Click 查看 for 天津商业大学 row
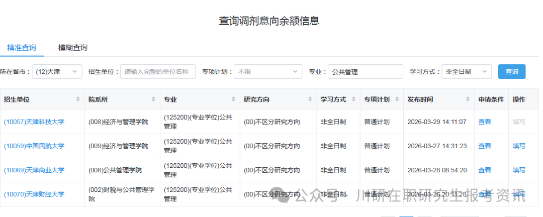Screen dimensions: 543x217 [485, 170]
